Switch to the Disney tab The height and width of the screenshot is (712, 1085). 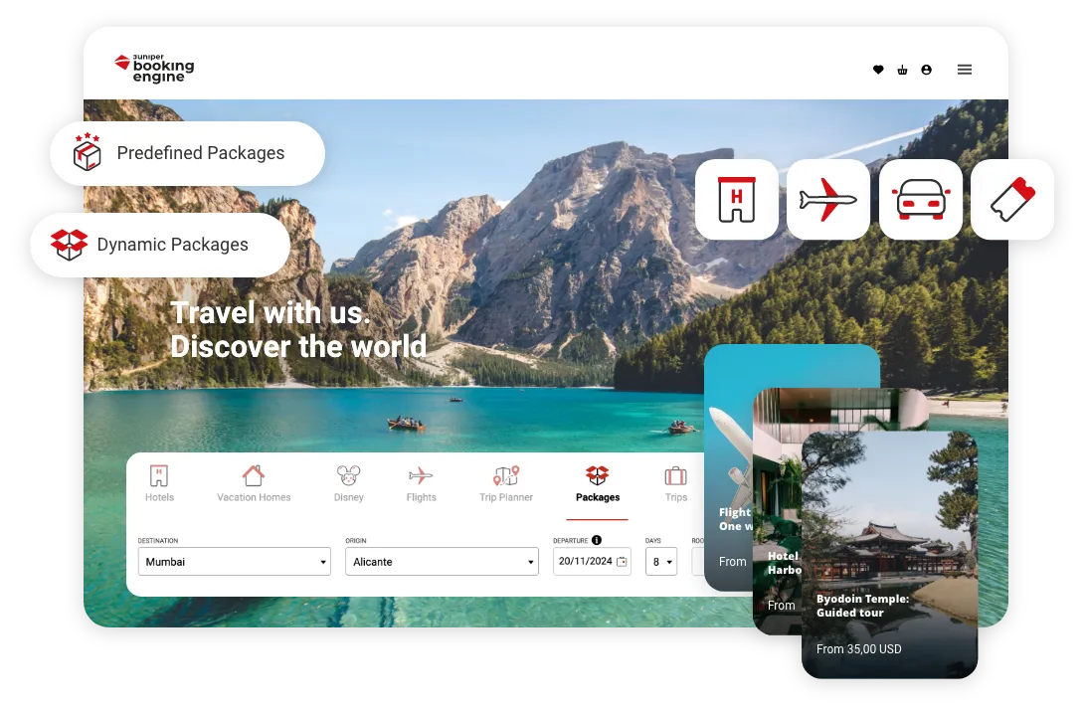[349, 483]
